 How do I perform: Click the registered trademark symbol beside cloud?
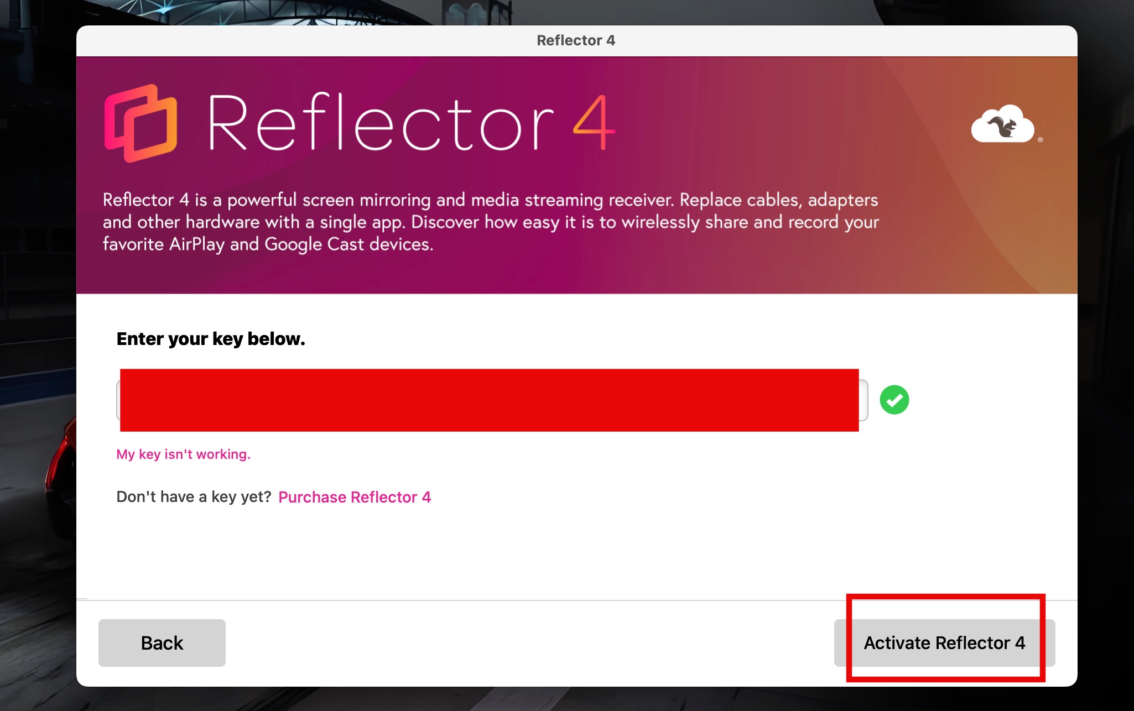1041,140
